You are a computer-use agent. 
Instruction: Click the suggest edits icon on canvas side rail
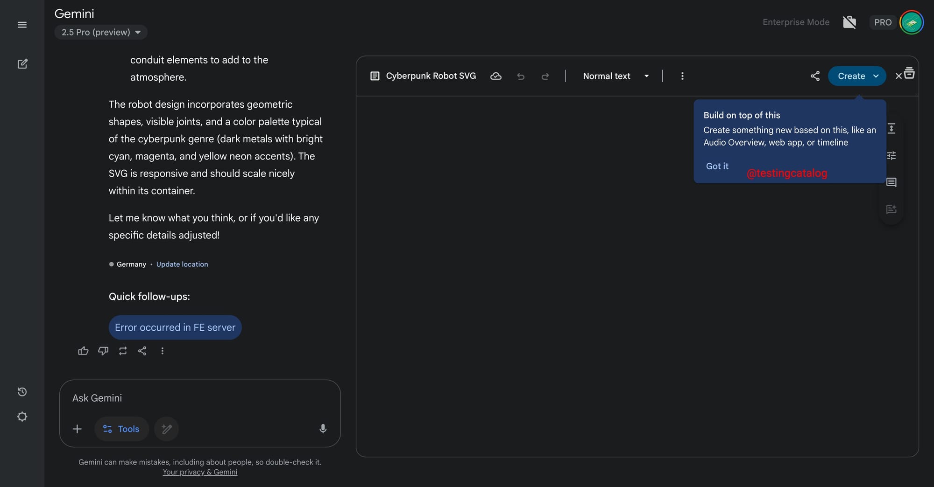[891, 209]
